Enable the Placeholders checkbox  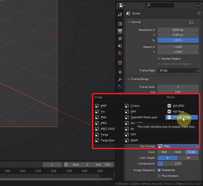point(159,176)
